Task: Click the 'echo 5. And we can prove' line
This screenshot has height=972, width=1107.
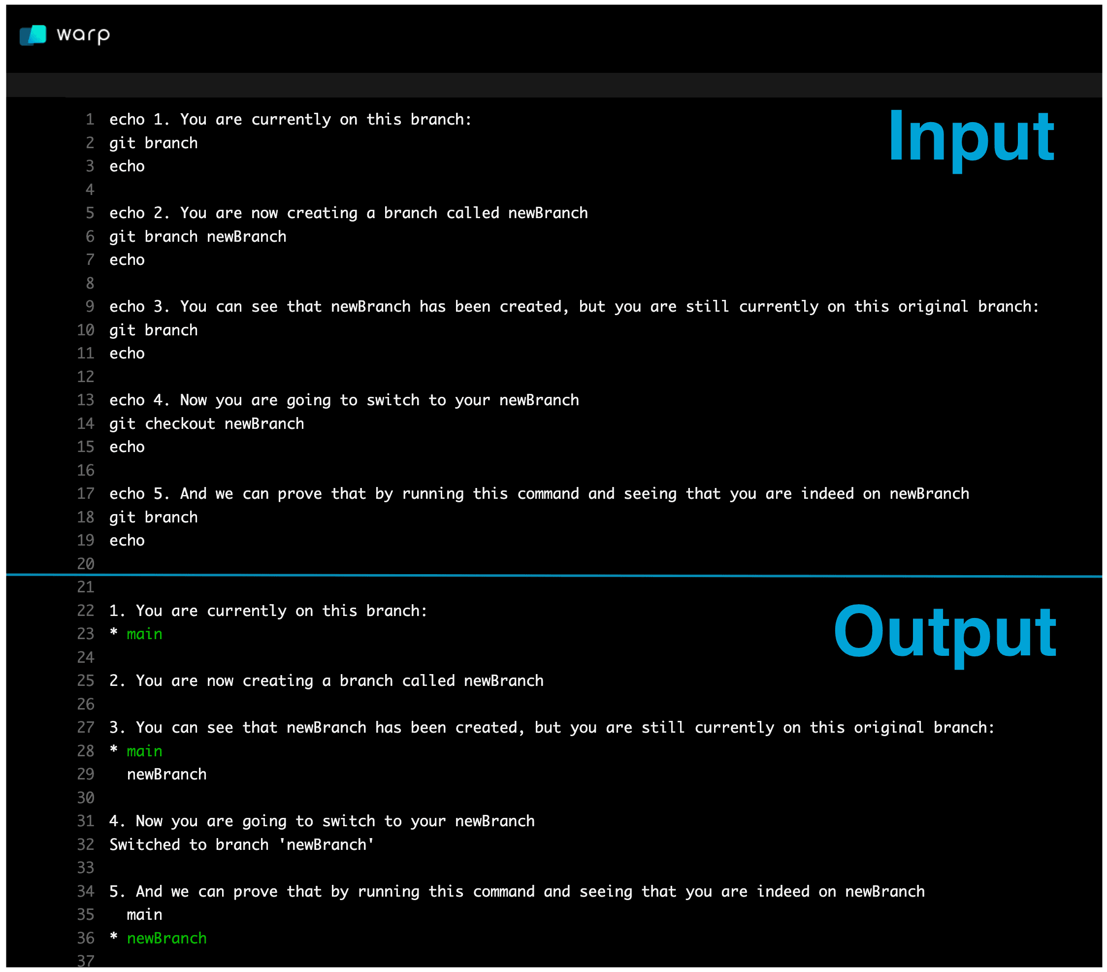Action: click(539, 494)
